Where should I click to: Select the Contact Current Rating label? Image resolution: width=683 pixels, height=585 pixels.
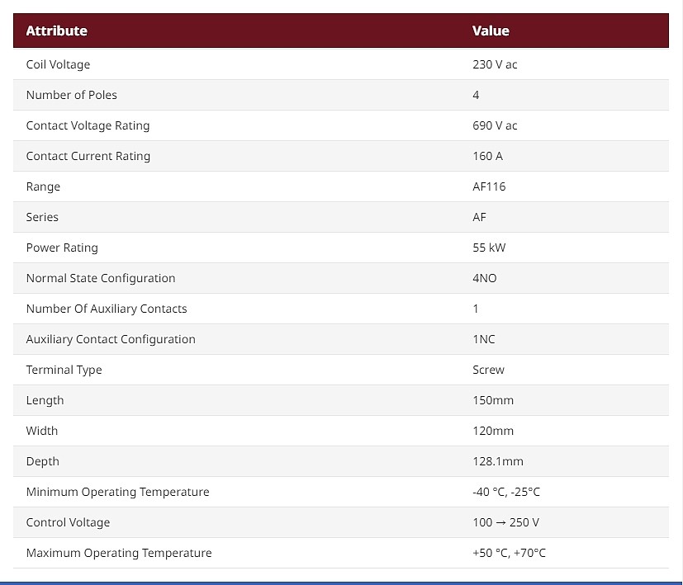coord(88,156)
